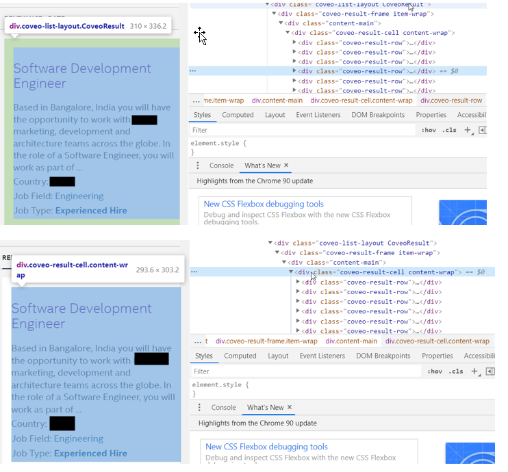Click the Experienced Hire link in the upper job card
Screen dimensions: 508x472
click(x=91, y=211)
